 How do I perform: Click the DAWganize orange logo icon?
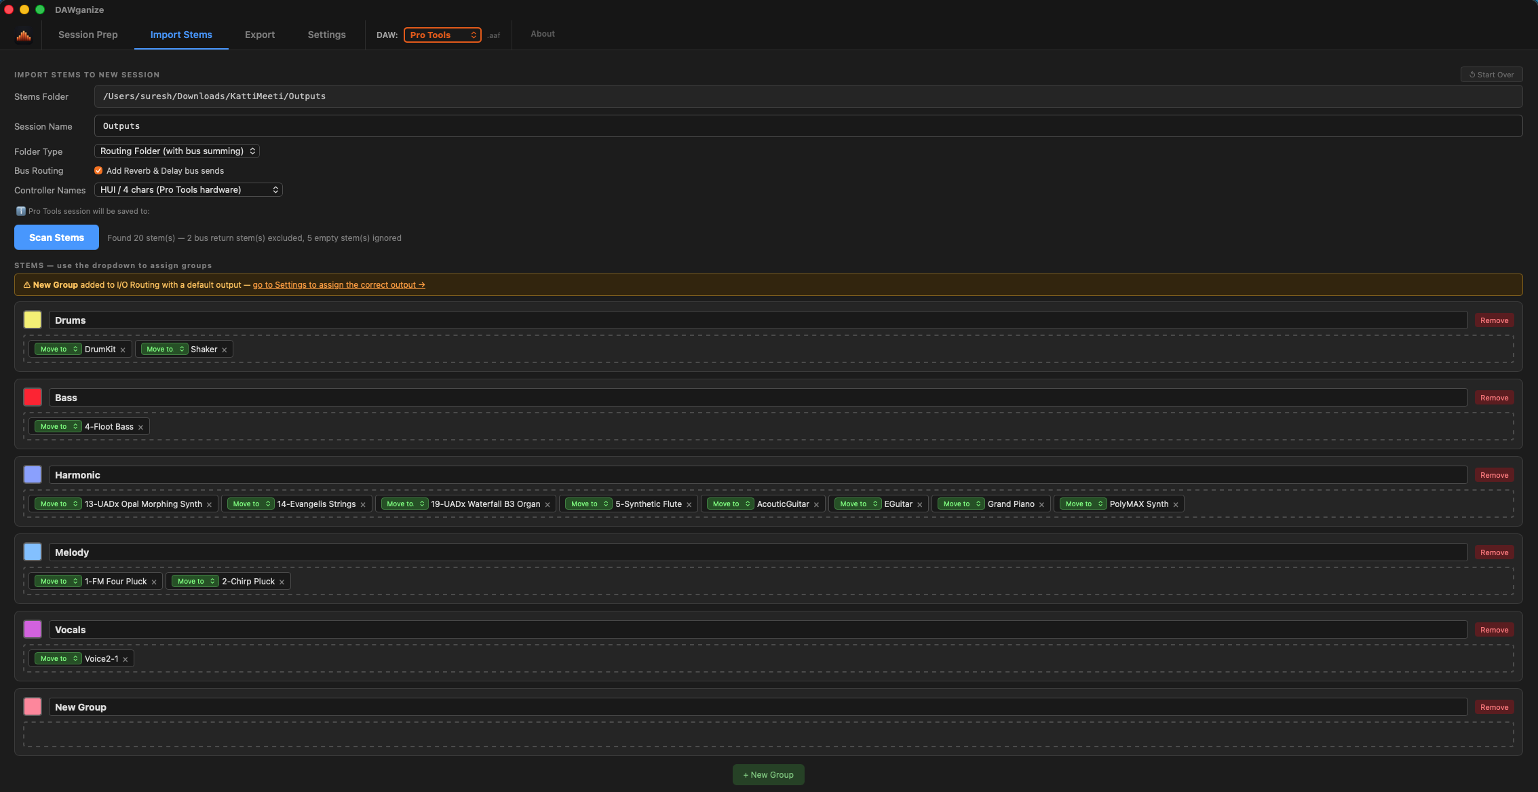coord(24,35)
